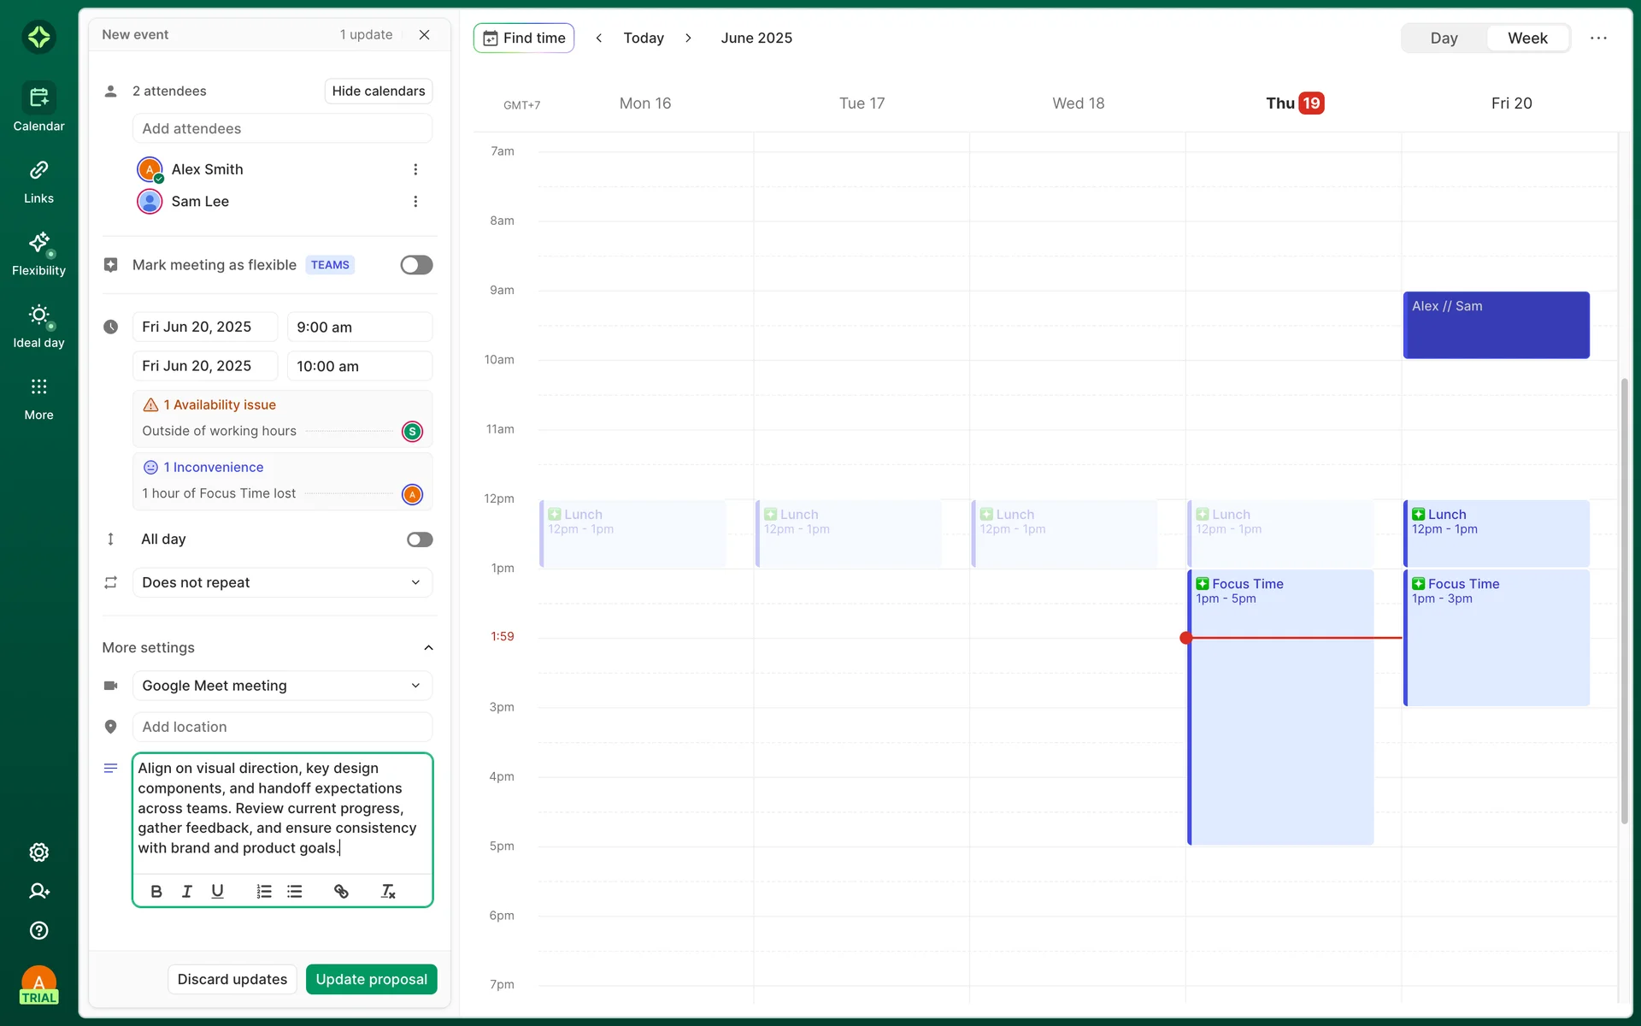Click the Hide calendars button
The width and height of the screenshot is (1641, 1026).
378,91
